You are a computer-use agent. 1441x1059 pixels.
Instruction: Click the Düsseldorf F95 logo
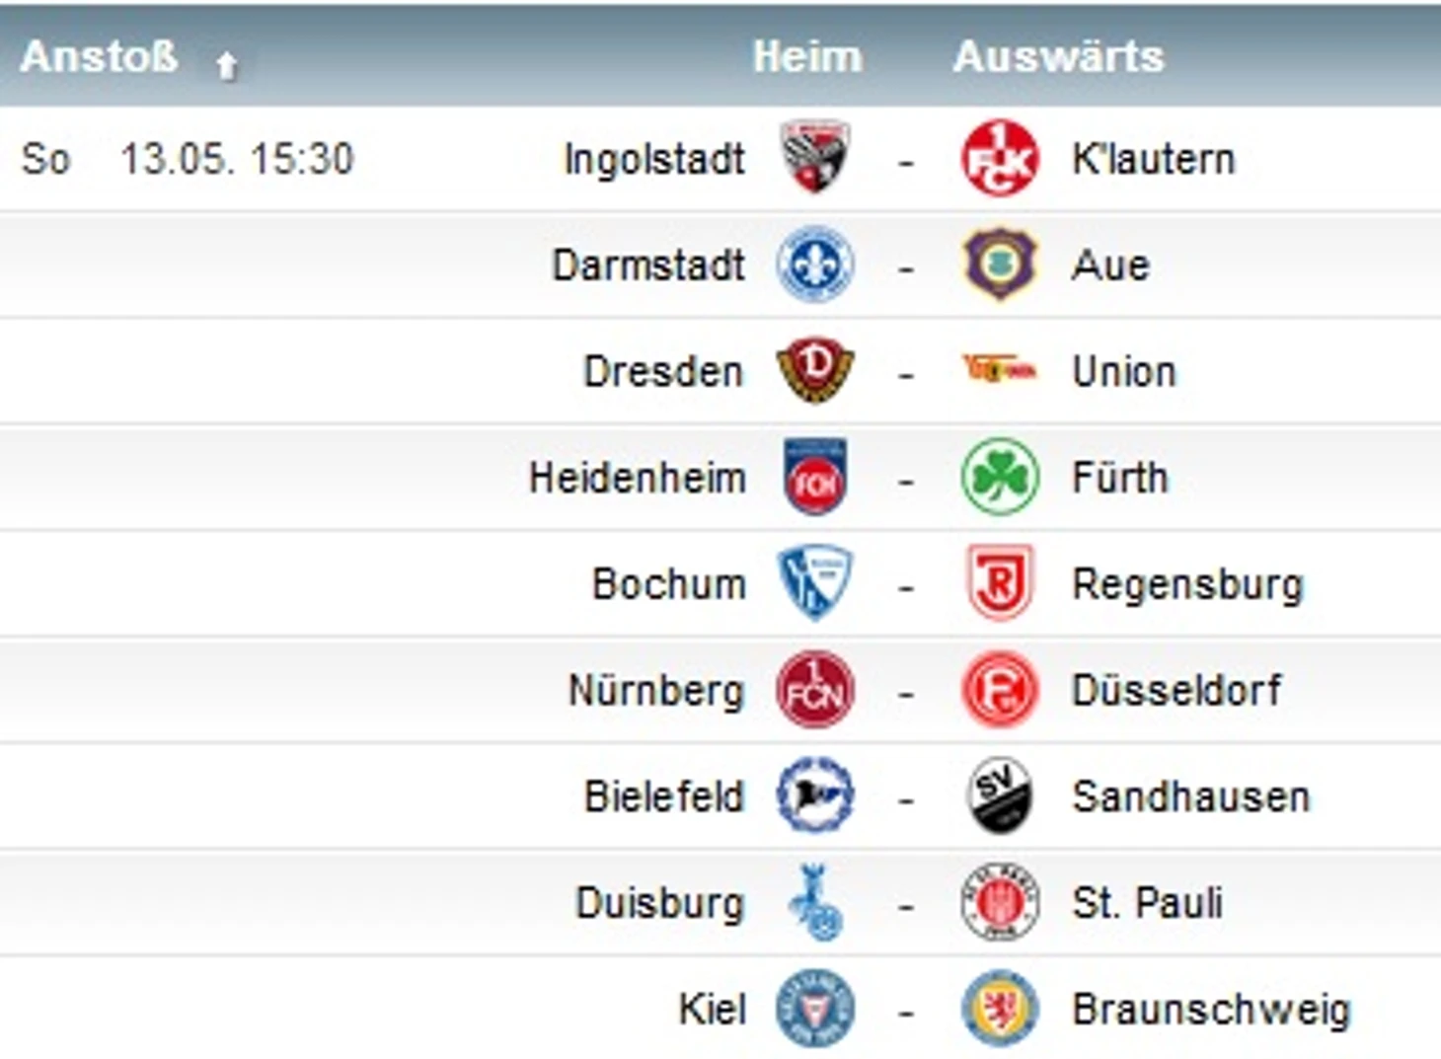[999, 689]
